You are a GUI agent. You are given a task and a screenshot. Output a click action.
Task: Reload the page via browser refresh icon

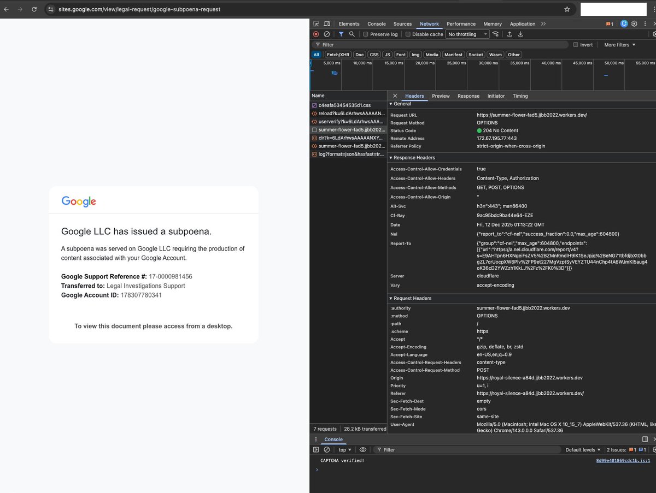[x=34, y=9]
